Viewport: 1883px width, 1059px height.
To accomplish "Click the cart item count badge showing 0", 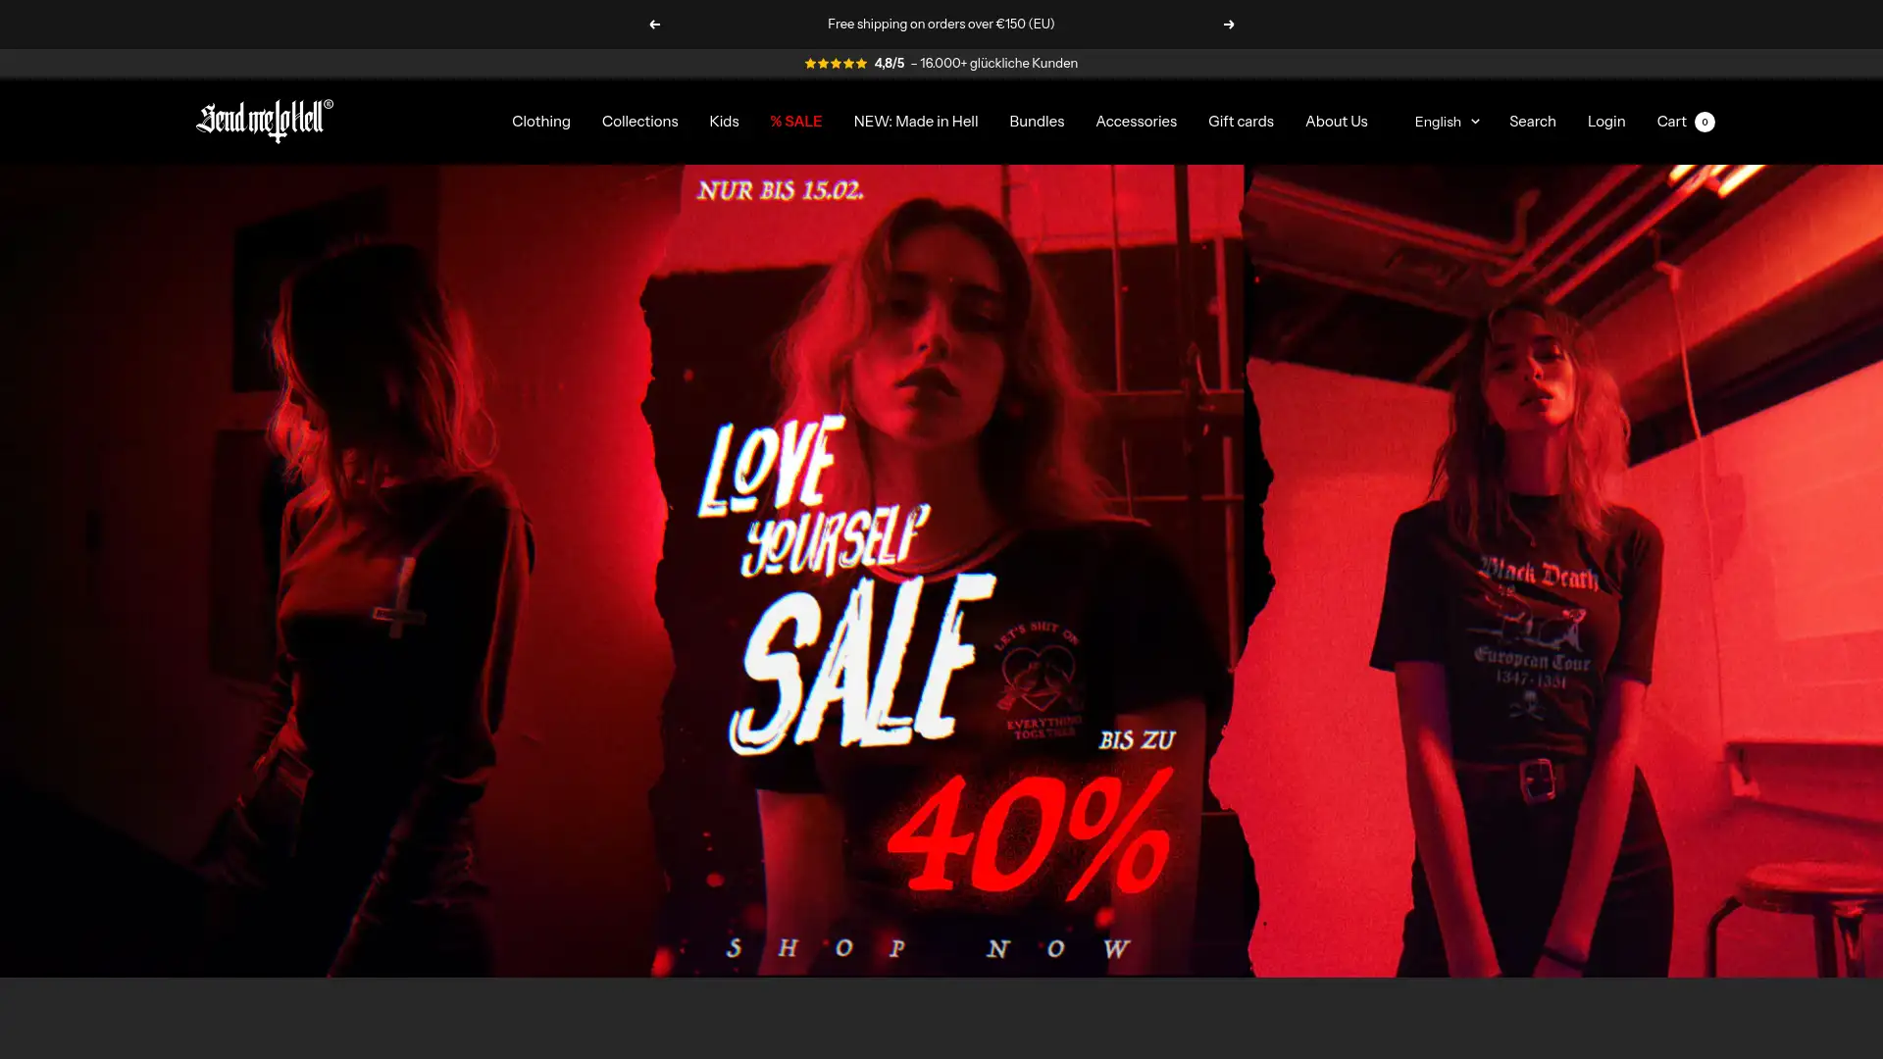I will click(1705, 122).
